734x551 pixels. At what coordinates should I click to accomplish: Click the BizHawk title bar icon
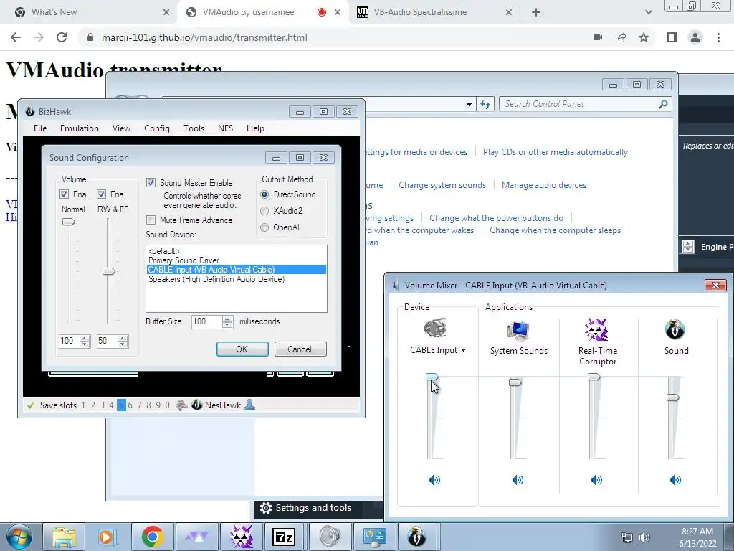30,111
